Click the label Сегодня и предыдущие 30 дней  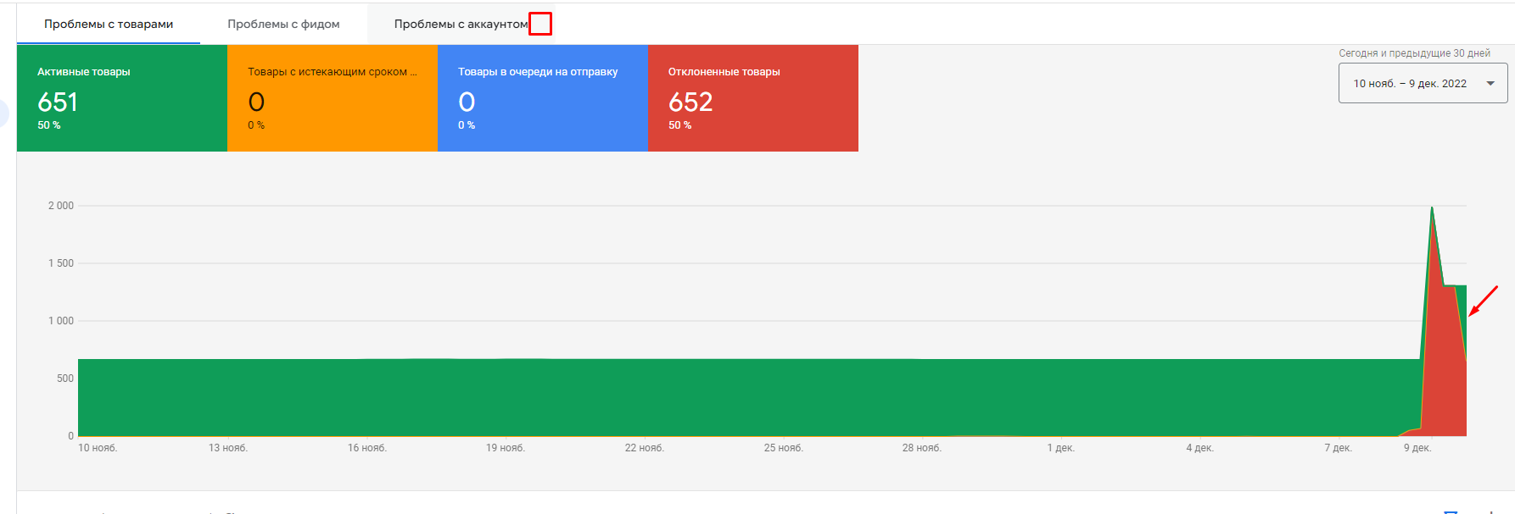click(1414, 53)
